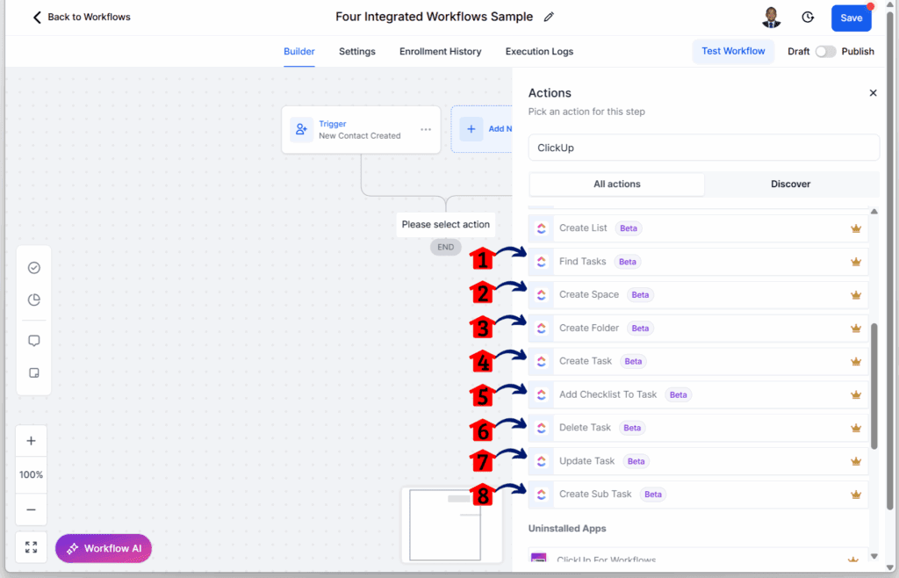Click the 100% zoom level display
The height and width of the screenshot is (578, 899).
click(31, 474)
